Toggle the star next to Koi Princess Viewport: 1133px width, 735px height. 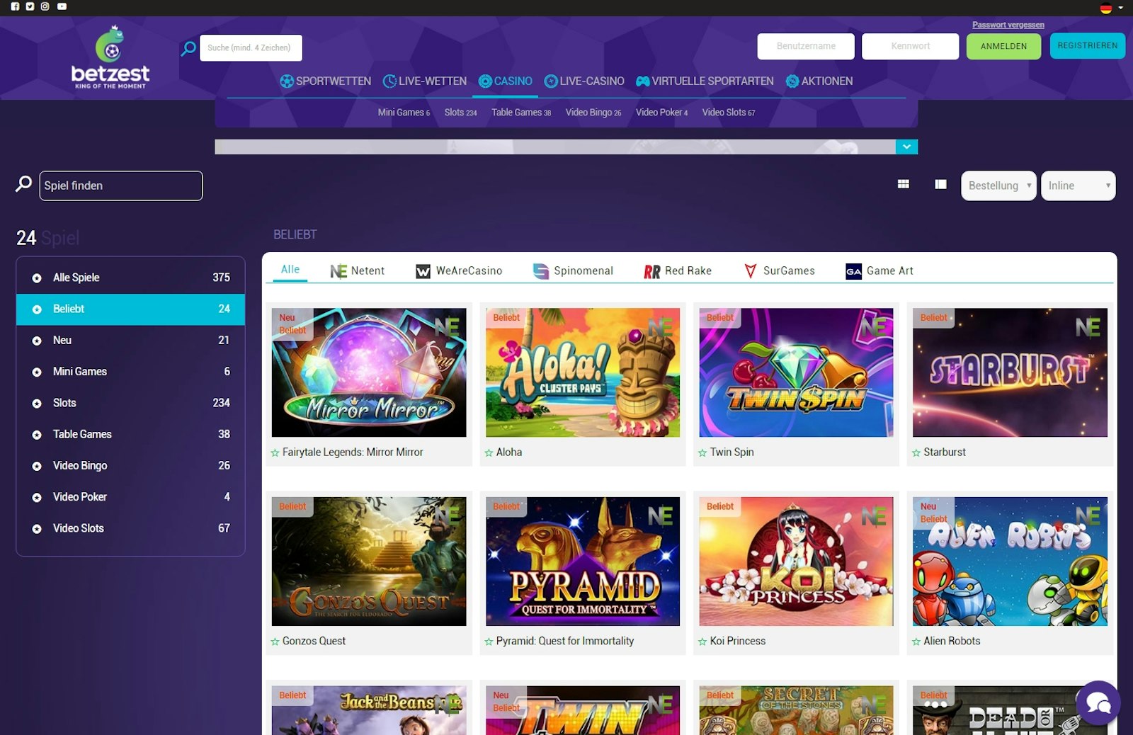(702, 642)
